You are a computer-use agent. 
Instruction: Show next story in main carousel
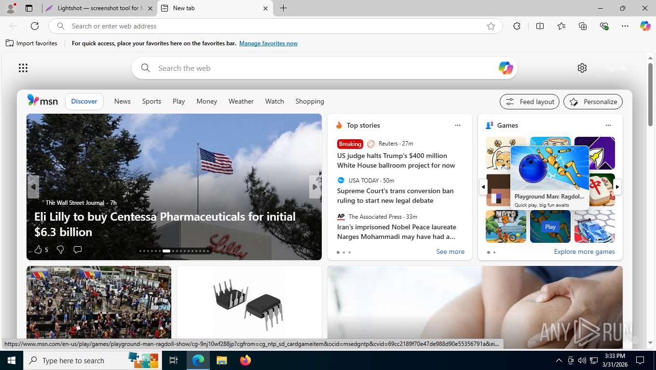pos(315,186)
